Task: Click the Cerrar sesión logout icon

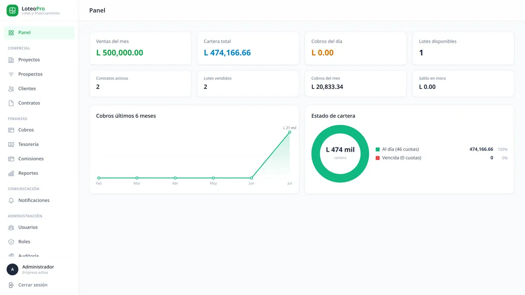Action: (11, 285)
